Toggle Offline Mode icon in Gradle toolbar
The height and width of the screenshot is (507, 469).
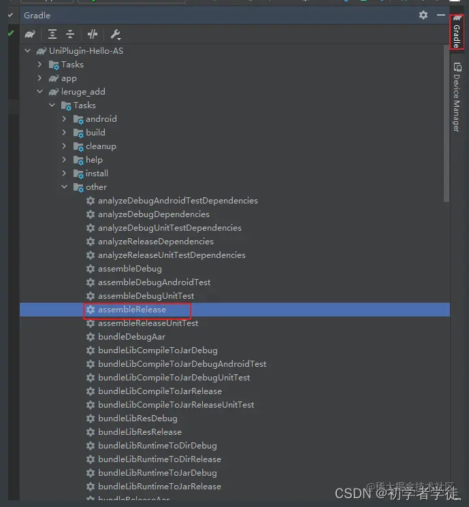(93, 34)
